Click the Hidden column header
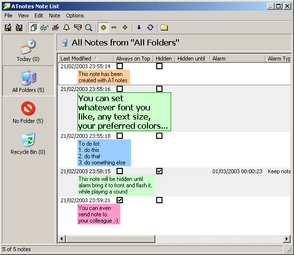294x255 pixels. (164, 59)
